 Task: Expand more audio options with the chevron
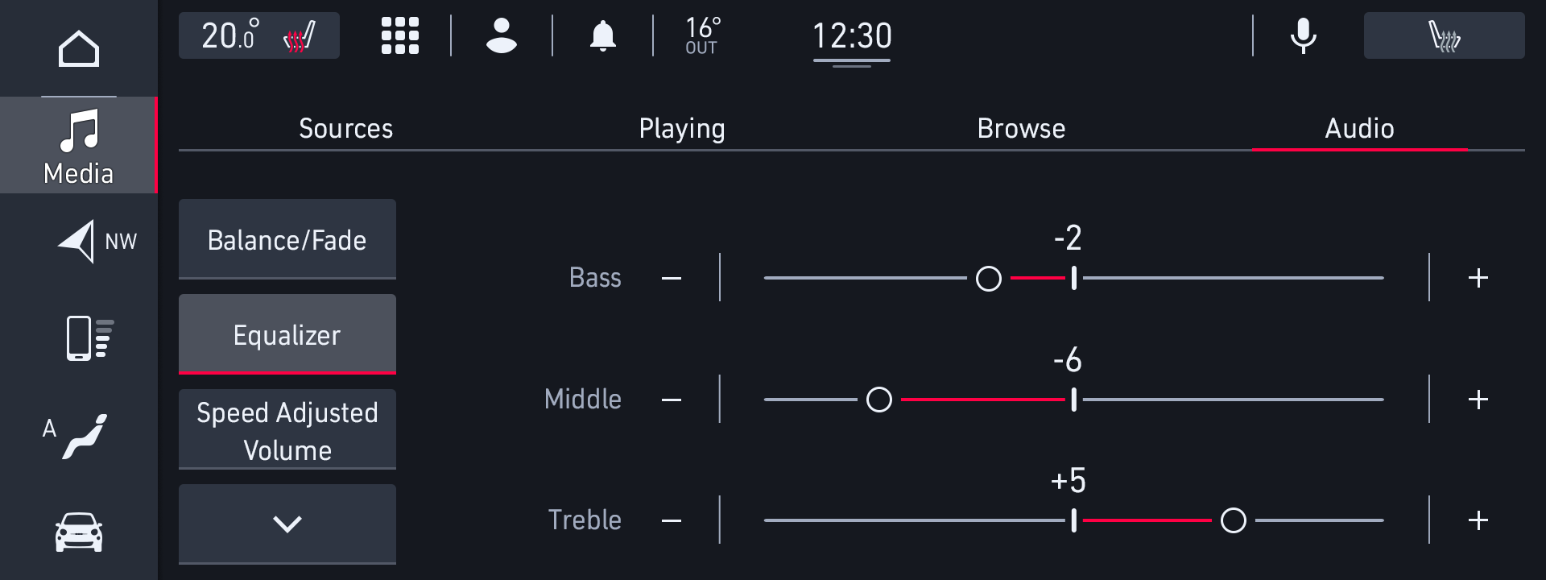tap(287, 524)
